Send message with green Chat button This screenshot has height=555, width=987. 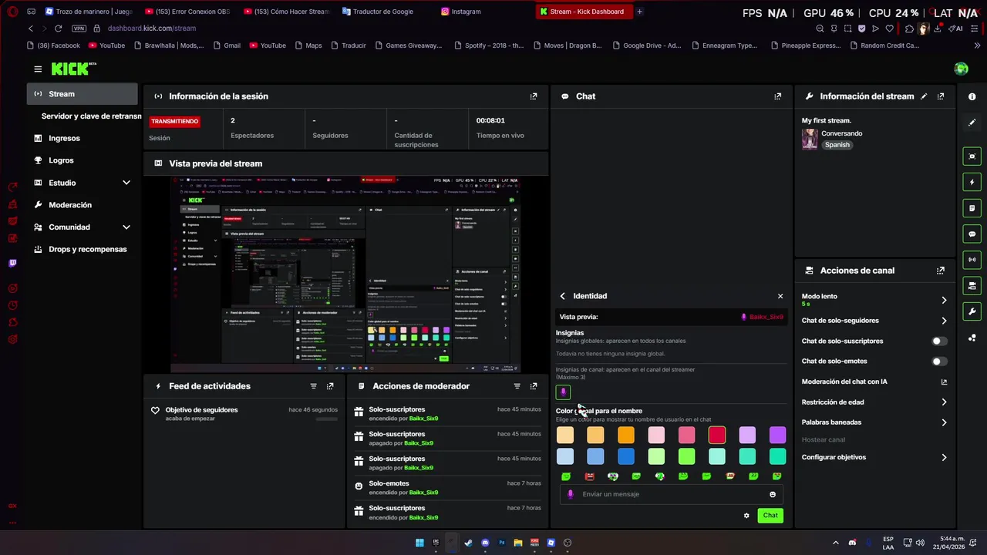tap(770, 516)
